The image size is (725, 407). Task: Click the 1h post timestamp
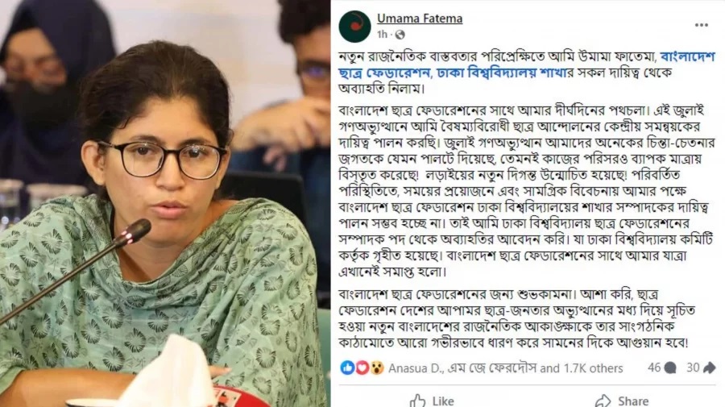[x=382, y=35]
